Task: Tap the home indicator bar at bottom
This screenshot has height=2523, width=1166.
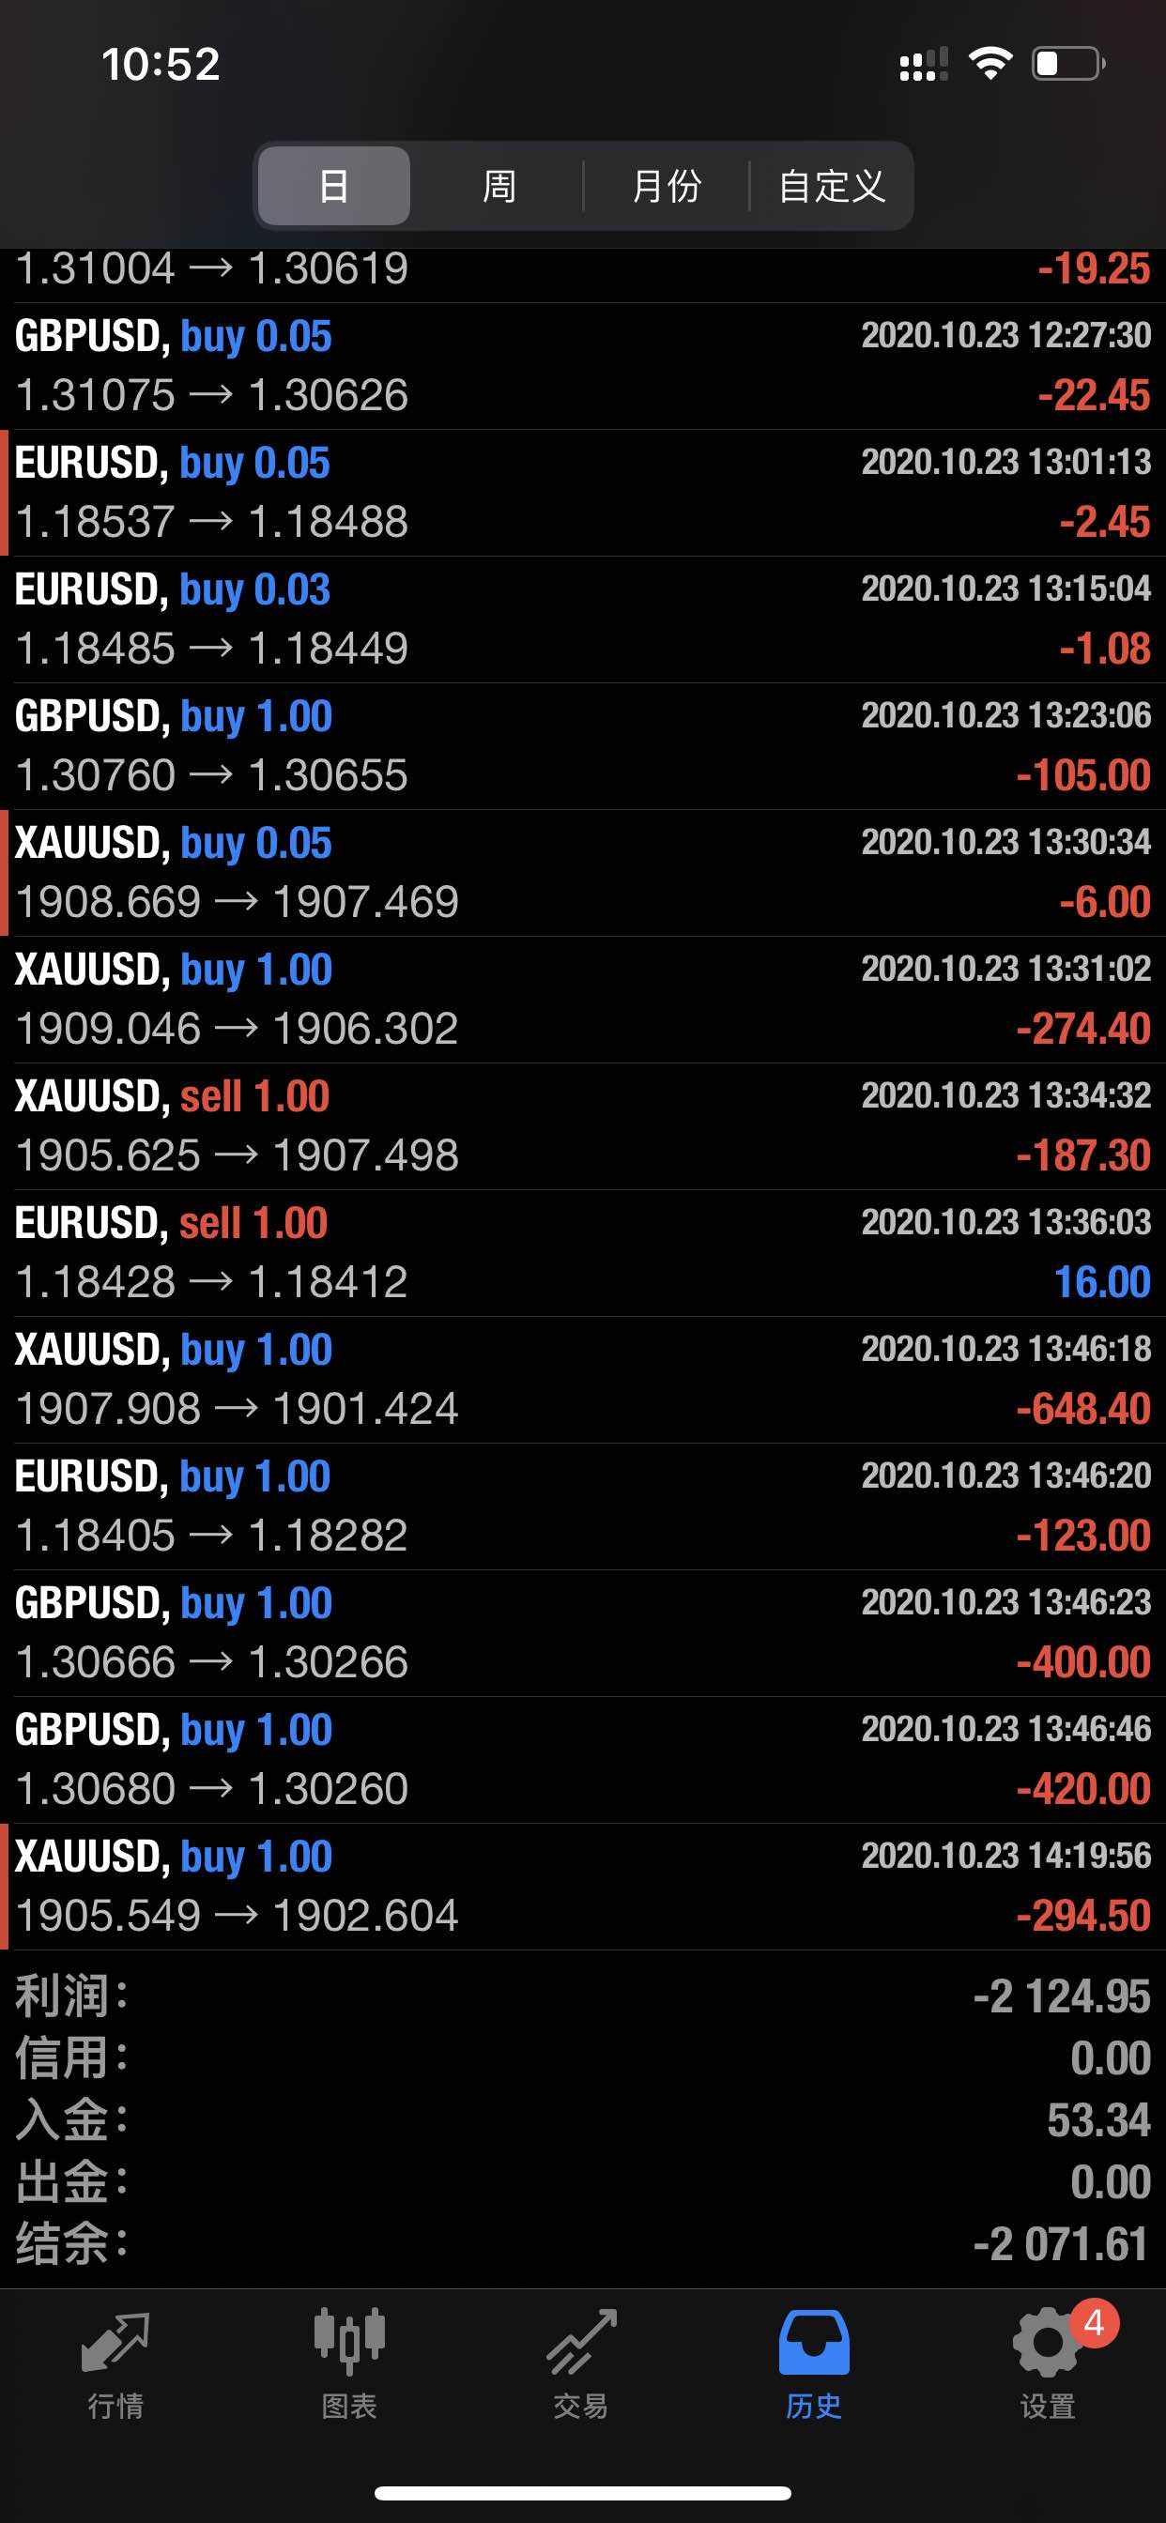Action: click(583, 2493)
